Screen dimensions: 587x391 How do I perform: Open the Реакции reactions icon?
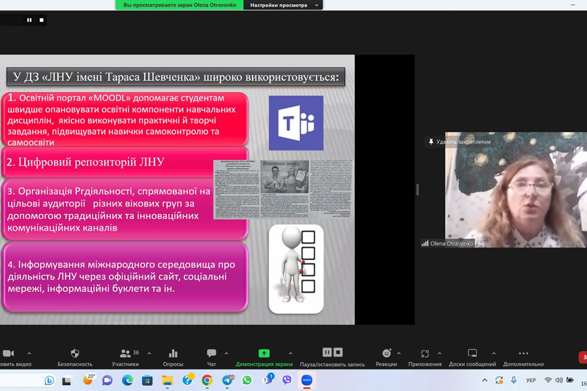pos(386,353)
